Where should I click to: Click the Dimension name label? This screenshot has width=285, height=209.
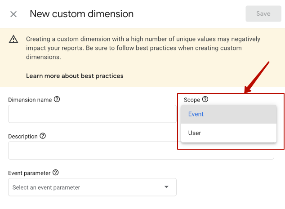coord(30,100)
